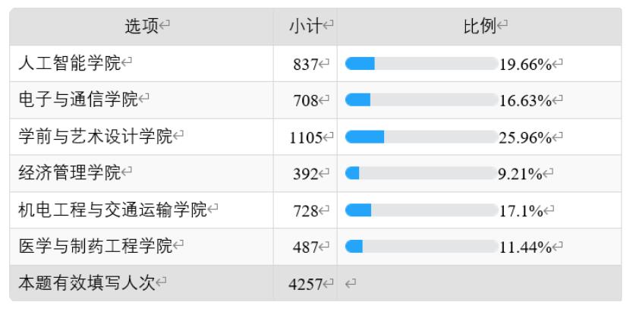Click the total count 4257
Screen dimensions: 636x312
coord(305,285)
